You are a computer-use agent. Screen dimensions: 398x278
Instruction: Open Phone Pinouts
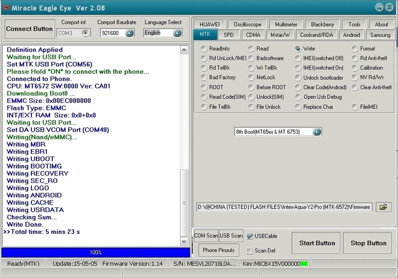coord(218,250)
